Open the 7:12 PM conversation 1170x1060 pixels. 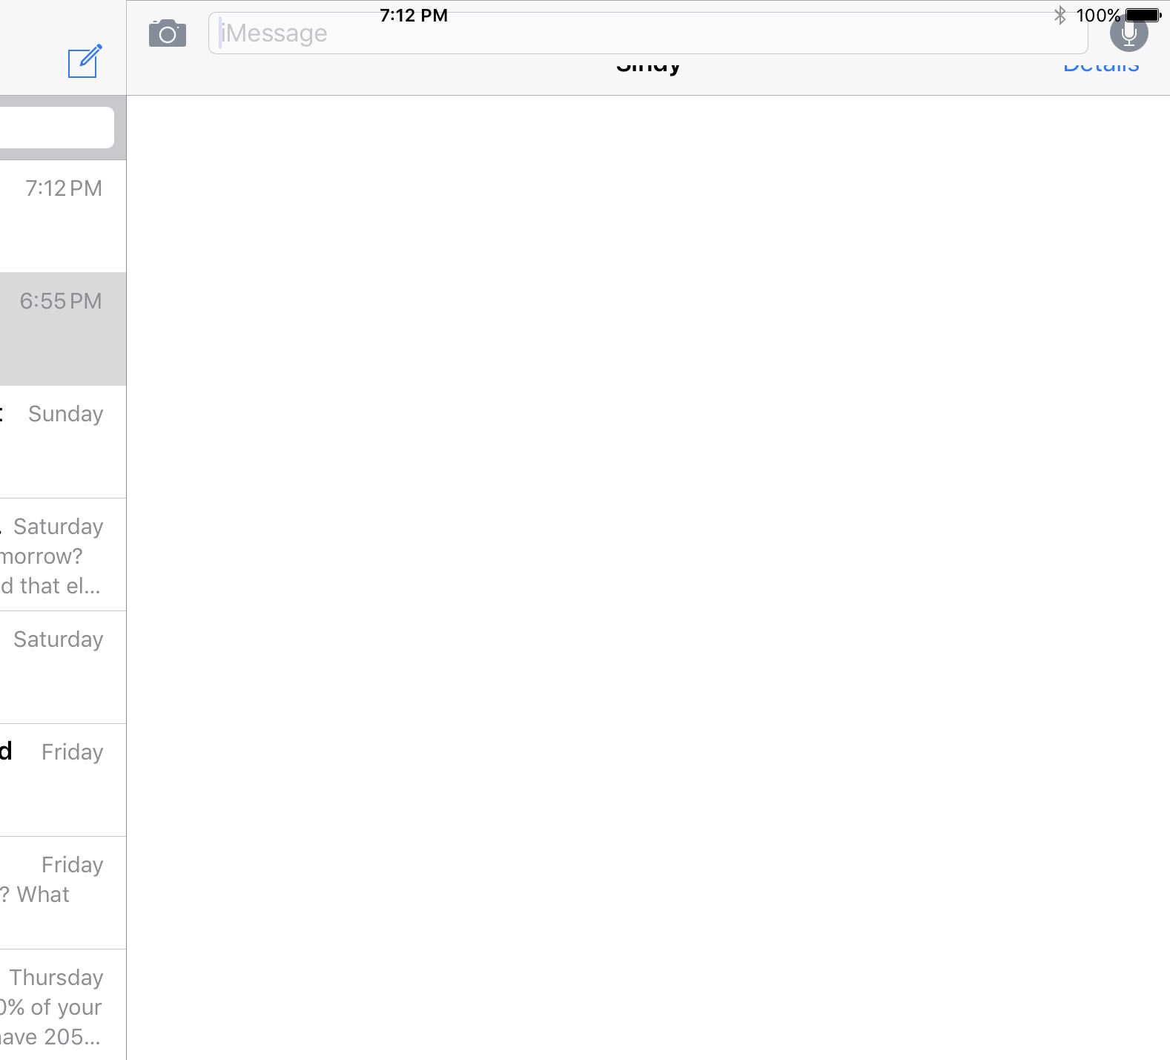(x=63, y=217)
